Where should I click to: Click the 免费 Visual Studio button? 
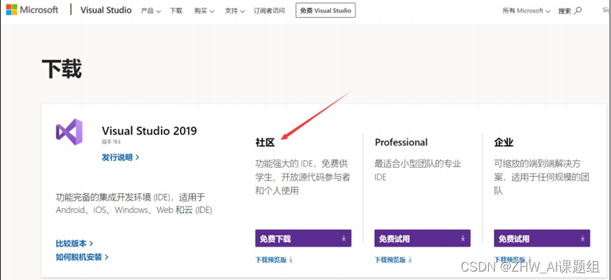tap(326, 11)
